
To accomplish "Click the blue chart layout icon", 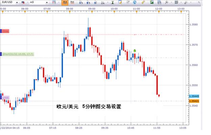I will [x=159, y=2].
